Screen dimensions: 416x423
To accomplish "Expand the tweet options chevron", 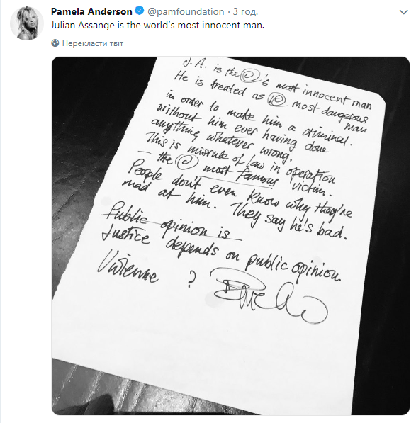I will [403, 12].
